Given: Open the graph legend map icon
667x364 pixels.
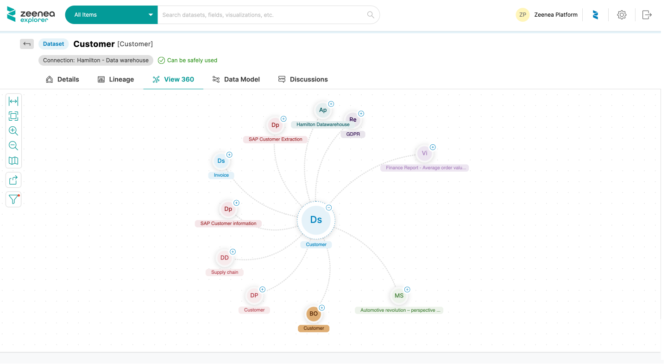Looking at the screenshot, I should click(x=13, y=160).
